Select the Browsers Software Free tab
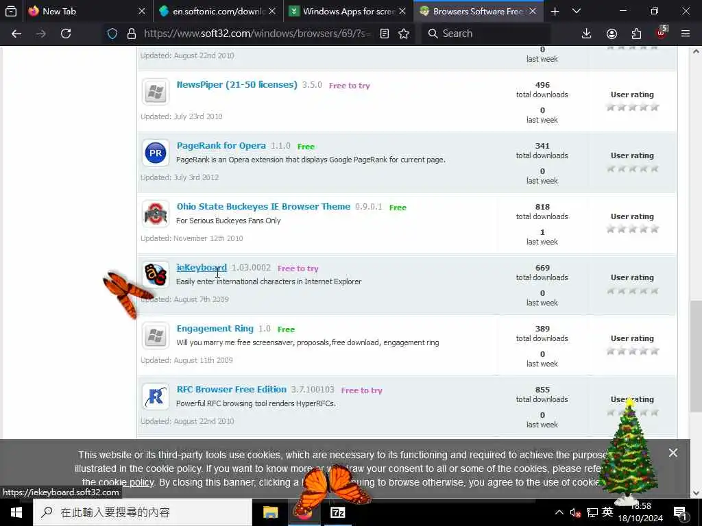 (x=478, y=11)
